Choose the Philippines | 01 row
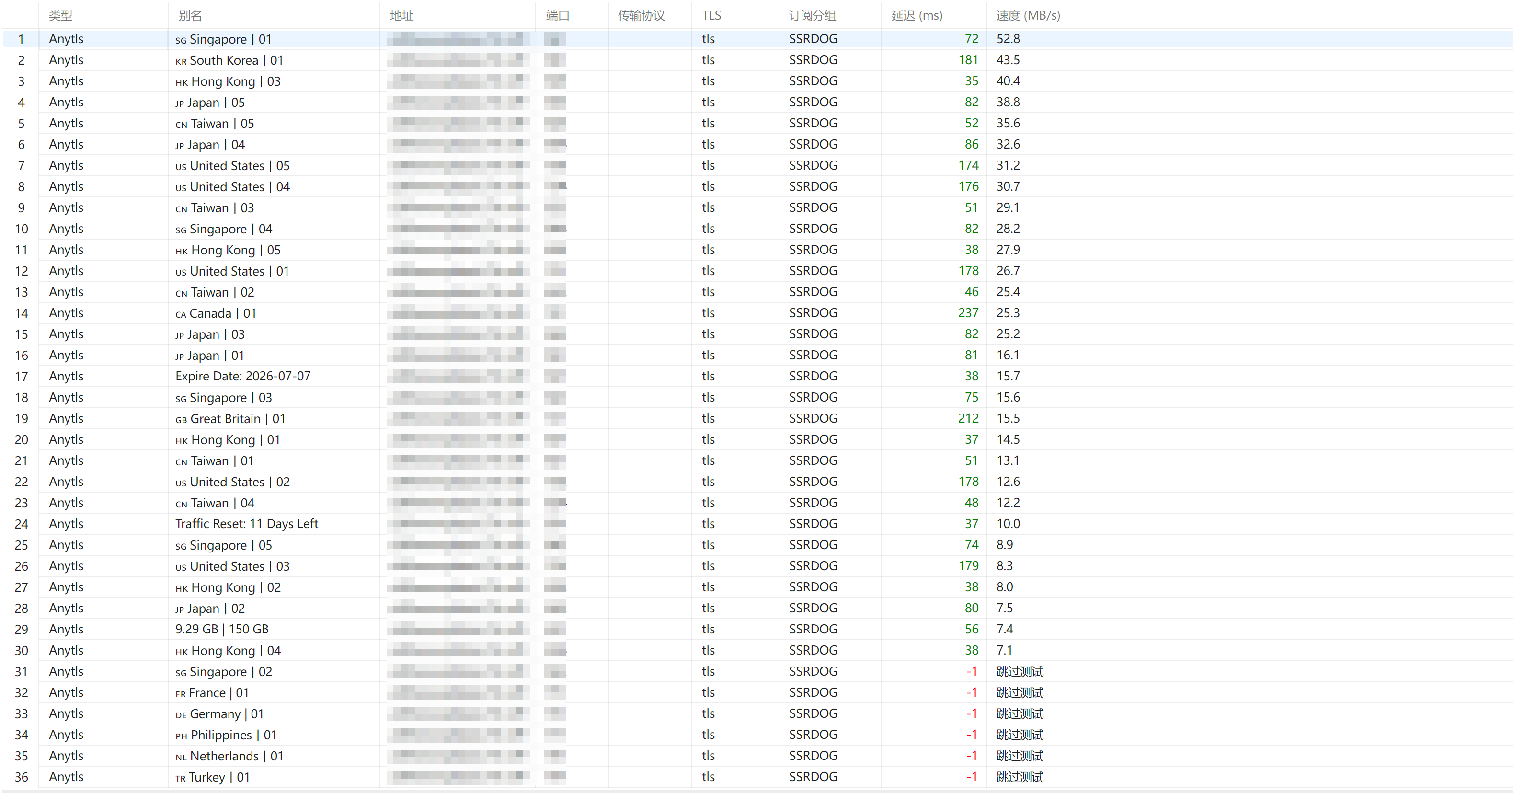 coord(756,735)
